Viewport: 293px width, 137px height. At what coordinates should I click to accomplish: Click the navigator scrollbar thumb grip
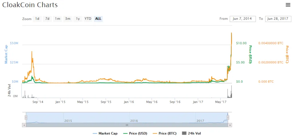click(127, 125)
